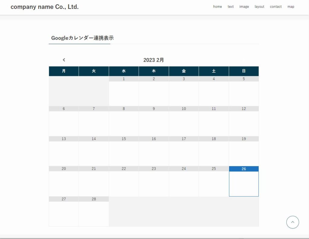Select date 20 in the calendar
The image size is (309, 239).
click(64, 181)
